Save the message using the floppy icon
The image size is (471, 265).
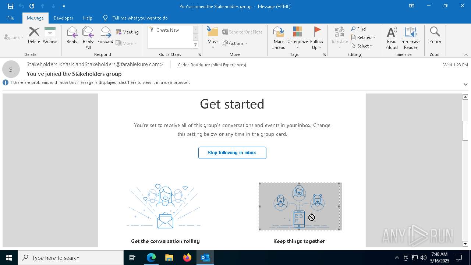click(11, 6)
